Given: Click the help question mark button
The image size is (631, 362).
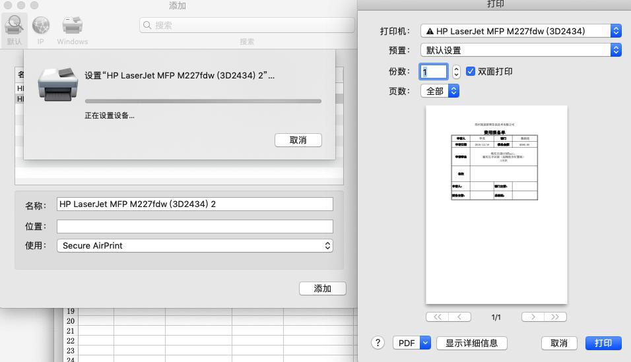Looking at the screenshot, I should [378, 343].
